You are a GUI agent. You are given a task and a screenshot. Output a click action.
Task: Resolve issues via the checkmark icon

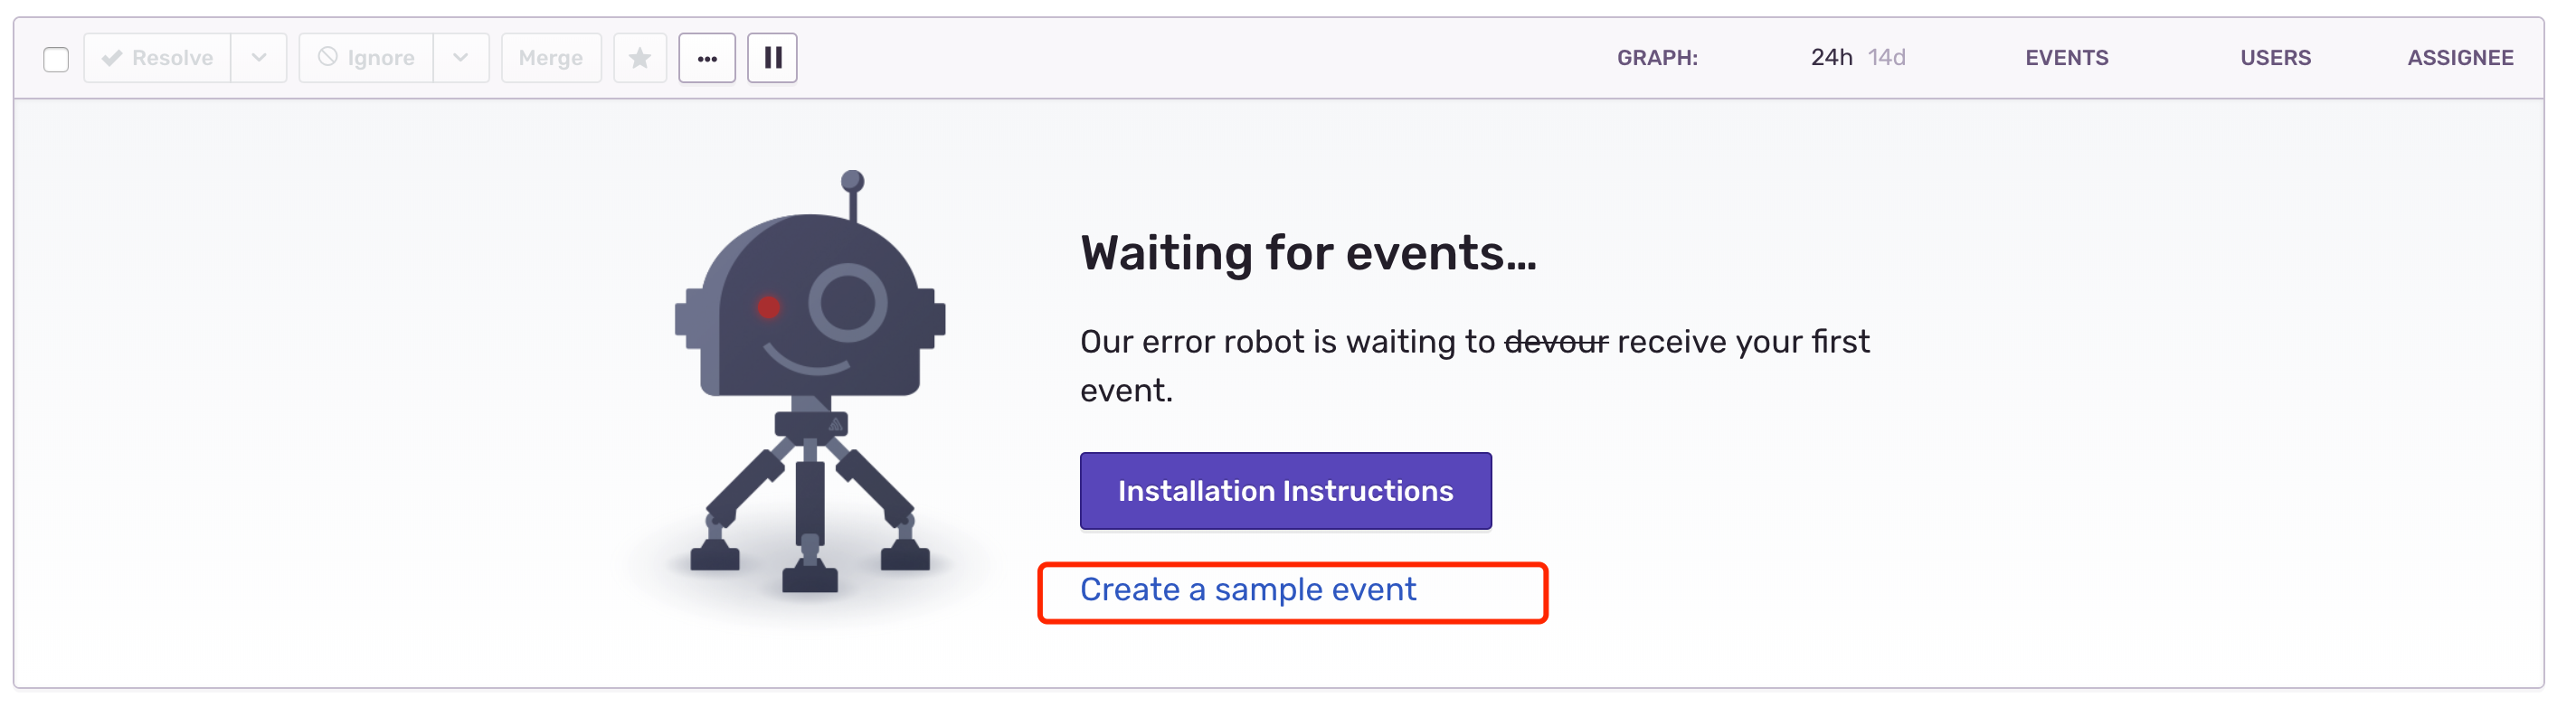click(x=156, y=57)
